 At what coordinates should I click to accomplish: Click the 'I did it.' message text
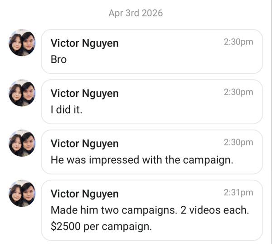pyautogui.click(x=66, y=110)
